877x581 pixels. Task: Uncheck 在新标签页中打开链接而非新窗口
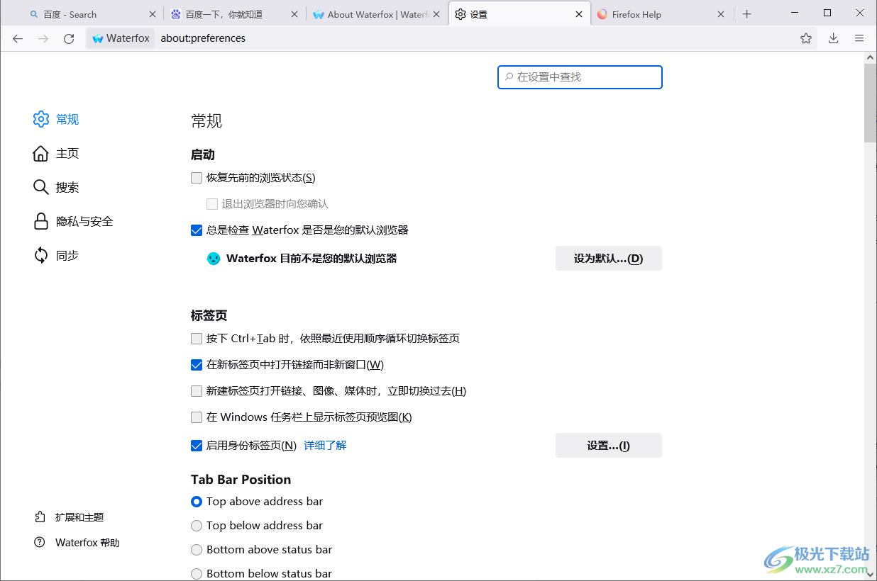coord(197,365)
